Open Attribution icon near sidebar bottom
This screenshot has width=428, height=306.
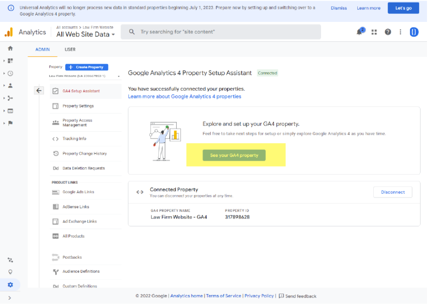tap(10, 260)
